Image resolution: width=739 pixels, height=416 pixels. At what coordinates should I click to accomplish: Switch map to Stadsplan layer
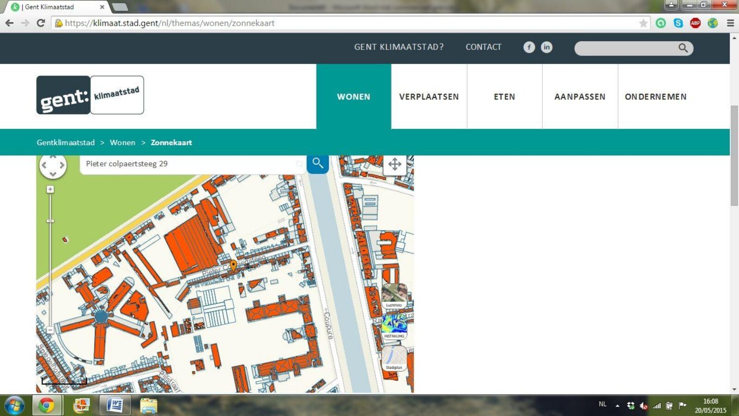394,359
